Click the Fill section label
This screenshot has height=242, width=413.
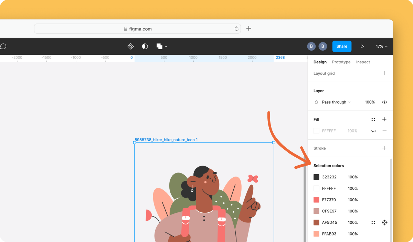(316, 119)
